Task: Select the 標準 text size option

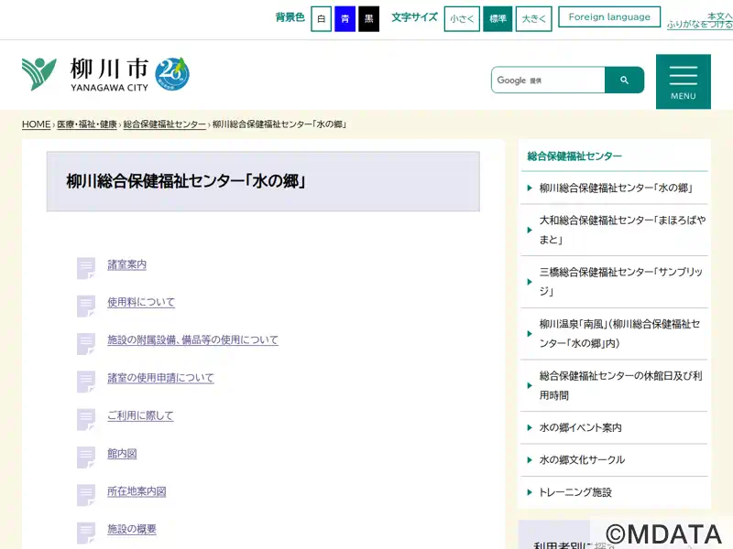Action: 498,19
